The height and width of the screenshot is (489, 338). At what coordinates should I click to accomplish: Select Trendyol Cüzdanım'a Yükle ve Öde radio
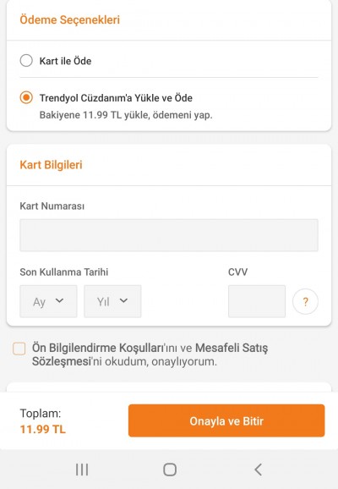(x=26, y=97)
